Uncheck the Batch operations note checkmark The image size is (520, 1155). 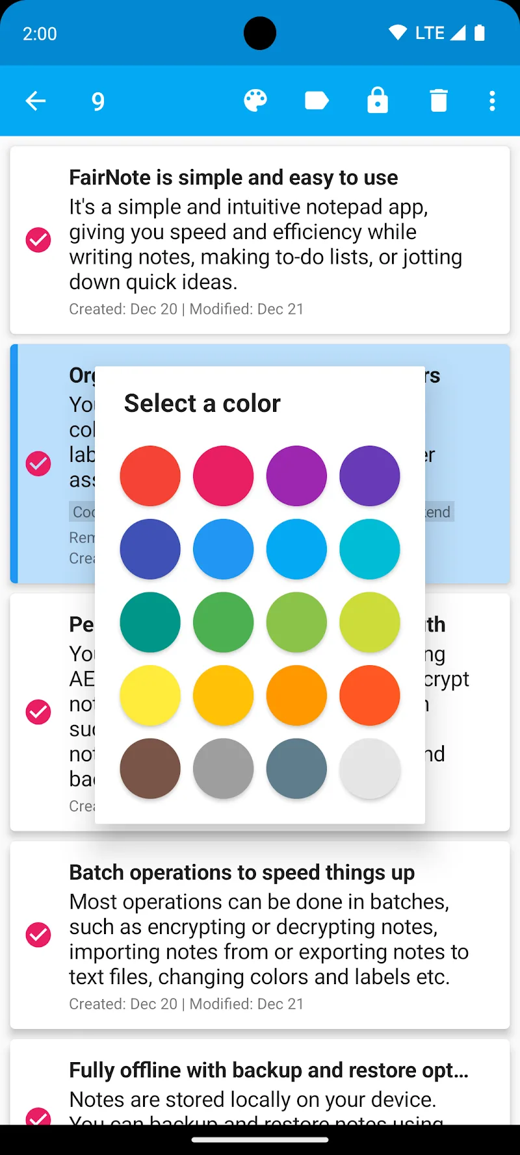click(x=38, y=934)
